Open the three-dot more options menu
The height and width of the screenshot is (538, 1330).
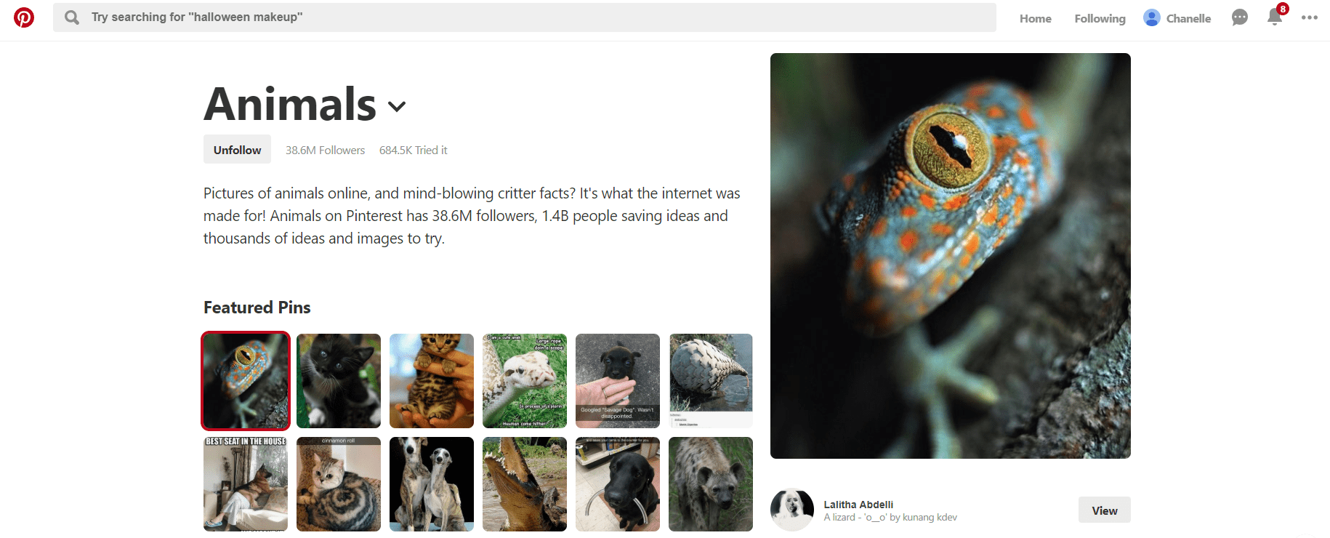[x=1310, y=17]
